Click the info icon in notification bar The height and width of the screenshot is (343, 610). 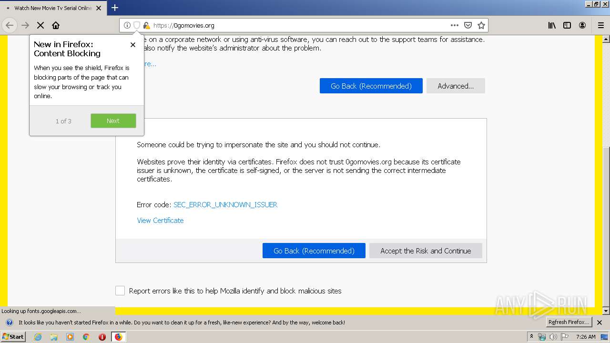(9, 323)
